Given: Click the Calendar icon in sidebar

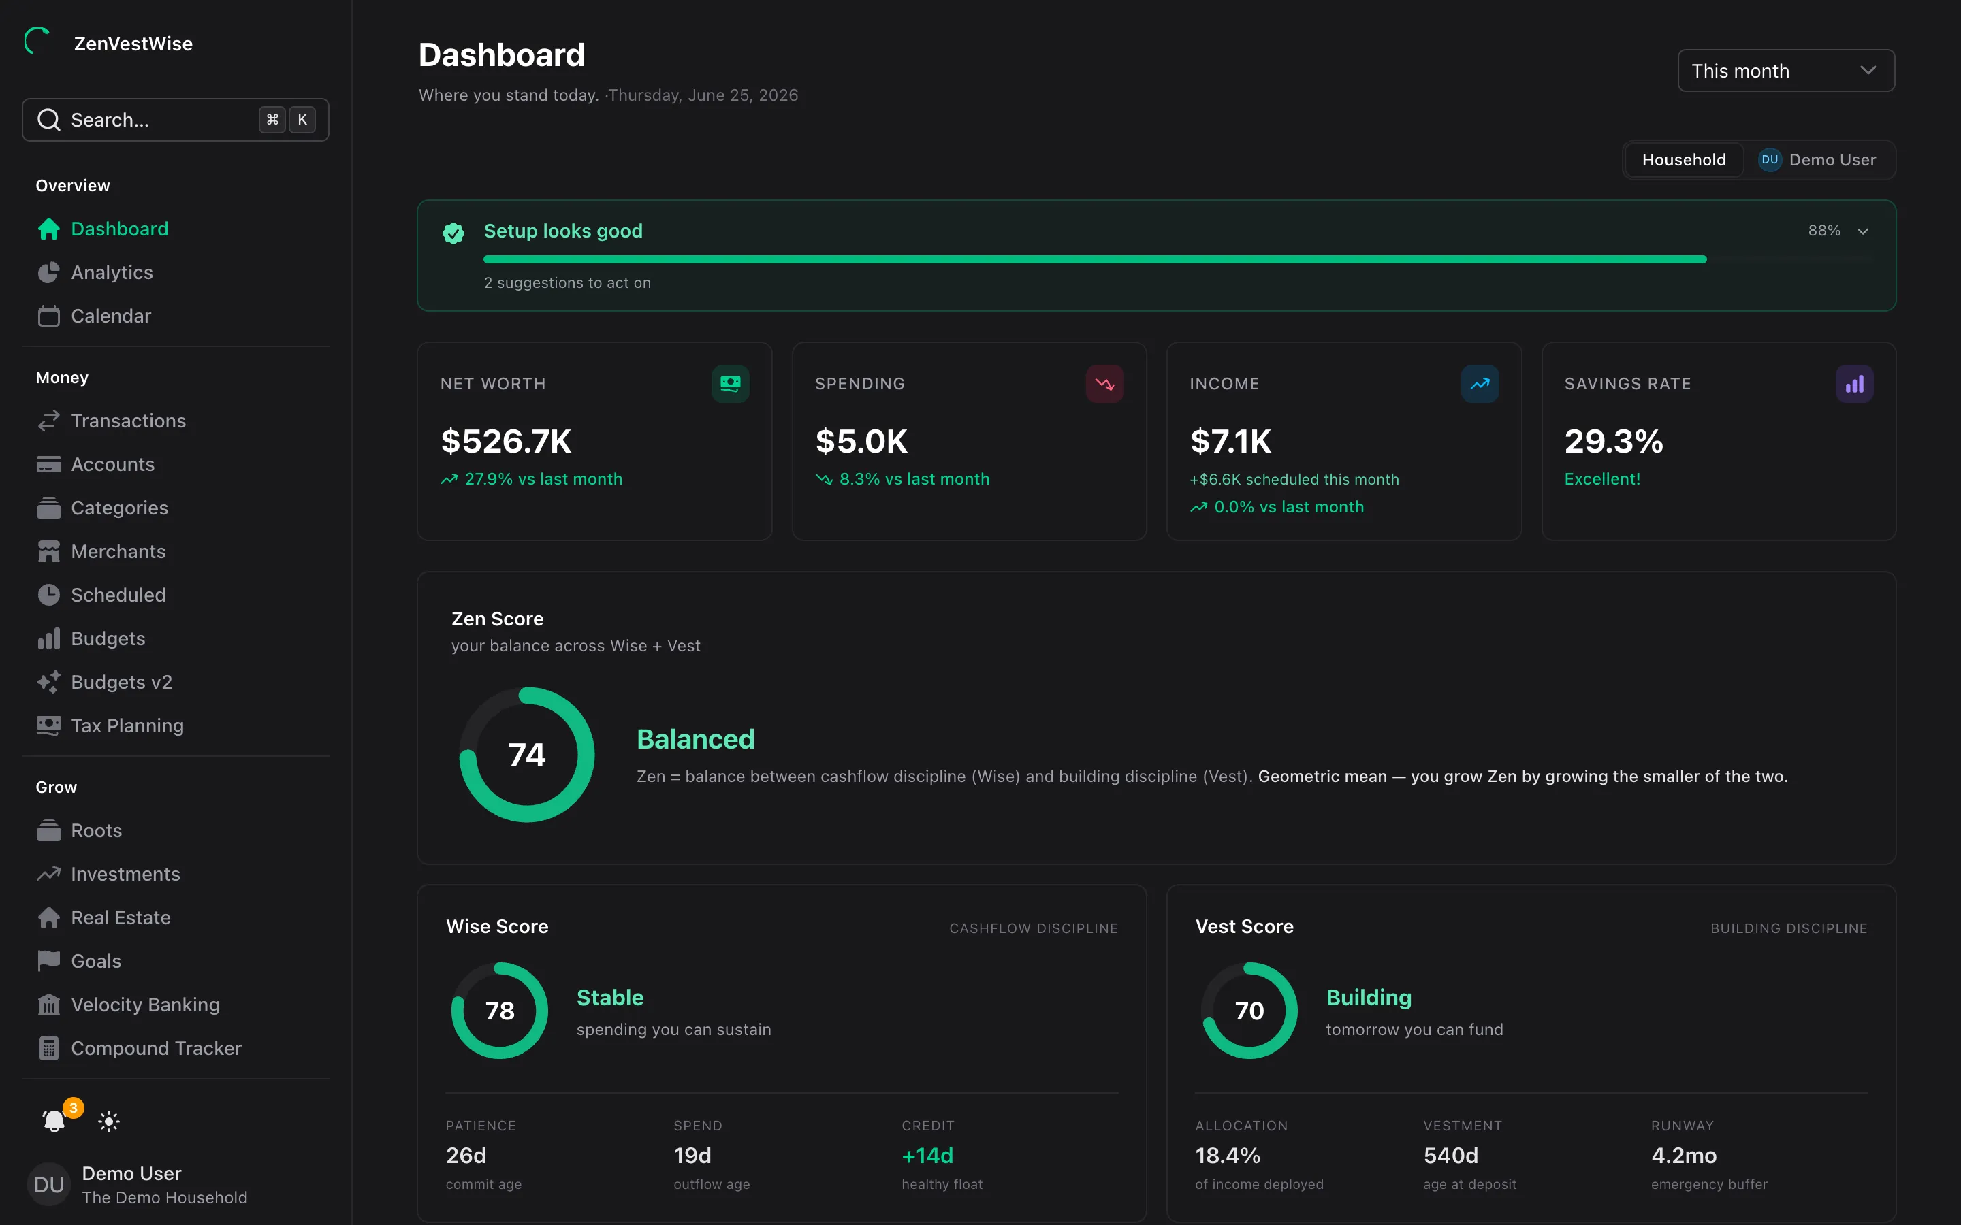Looking at the screenshot, I should point(48,316).
